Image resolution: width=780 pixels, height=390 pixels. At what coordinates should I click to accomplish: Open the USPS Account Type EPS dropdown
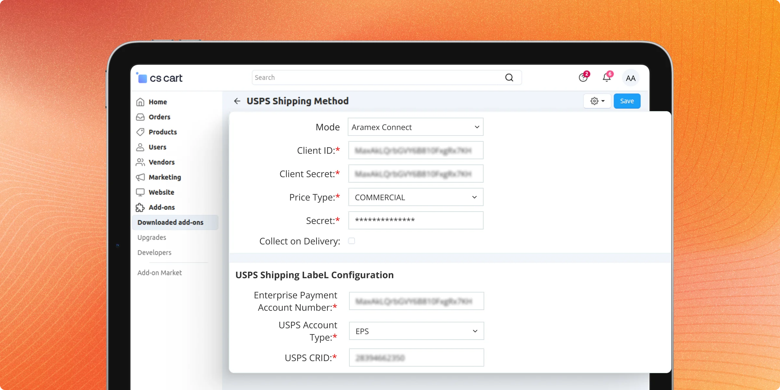tap(416, 331)
